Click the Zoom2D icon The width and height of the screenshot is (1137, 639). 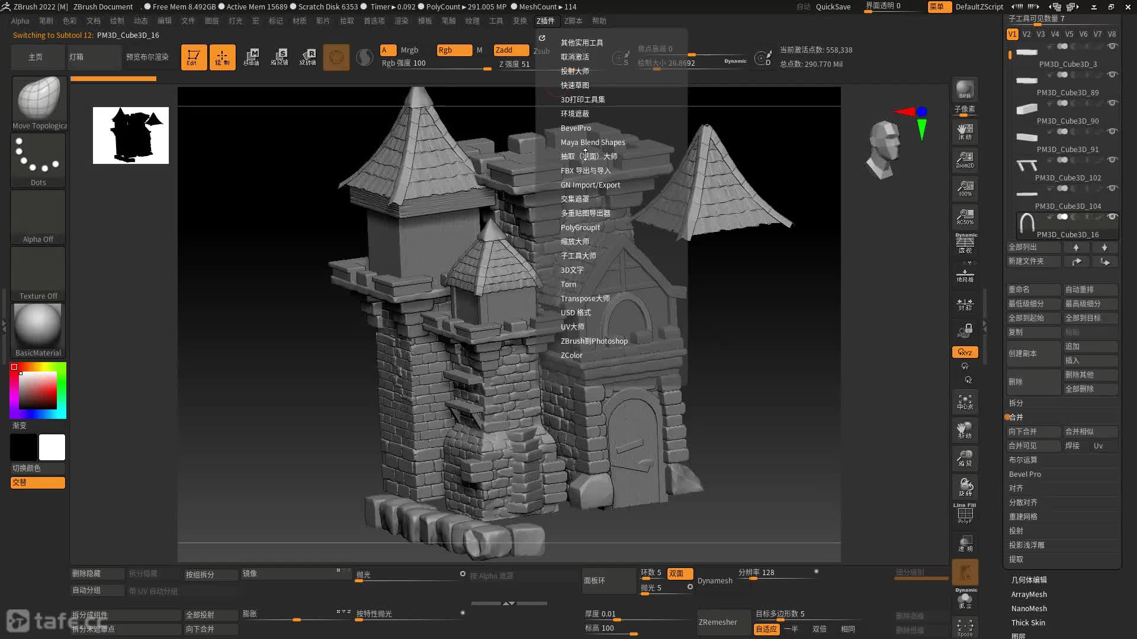point(965,160)
